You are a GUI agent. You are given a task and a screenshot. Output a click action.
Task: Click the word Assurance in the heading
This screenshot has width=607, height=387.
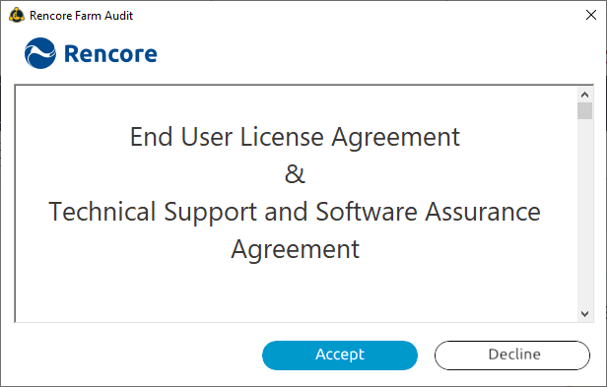coord(483,212)
